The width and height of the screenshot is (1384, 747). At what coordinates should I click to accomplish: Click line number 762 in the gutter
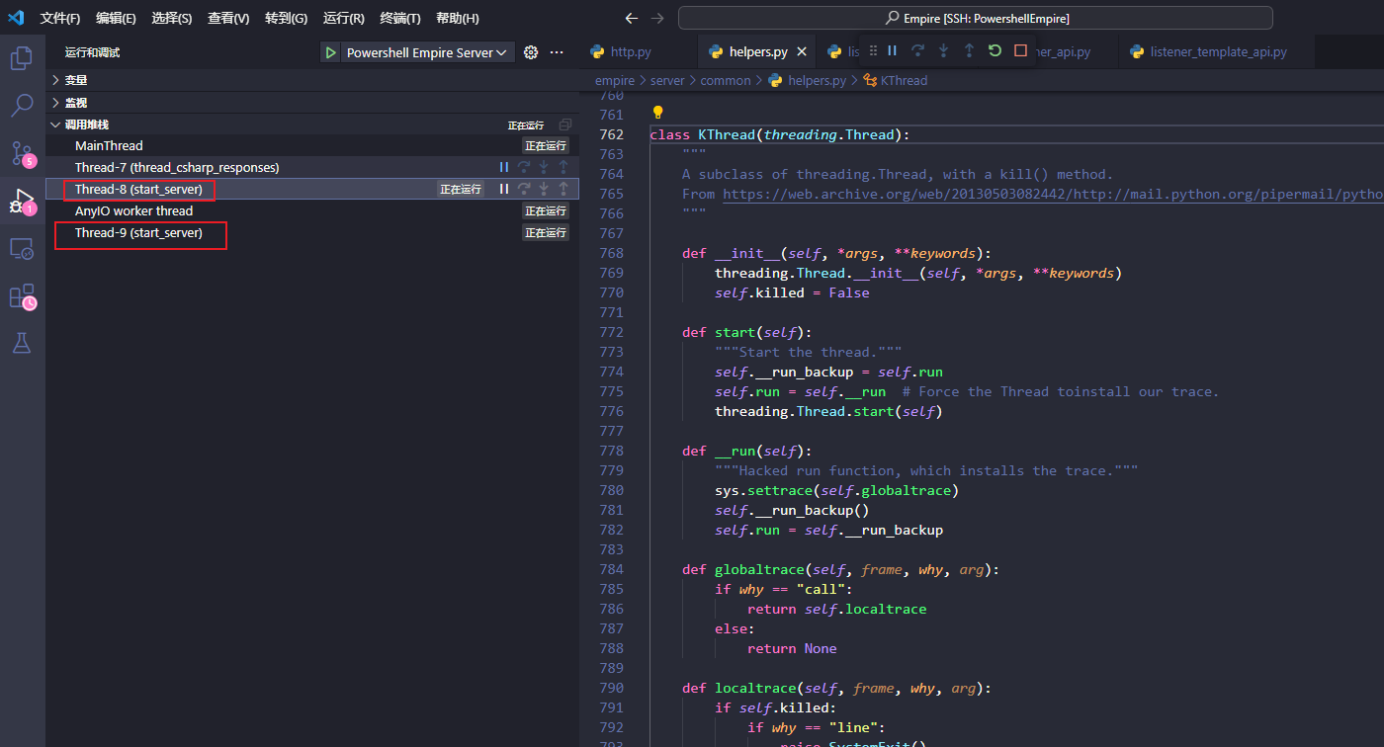[612, 134]
